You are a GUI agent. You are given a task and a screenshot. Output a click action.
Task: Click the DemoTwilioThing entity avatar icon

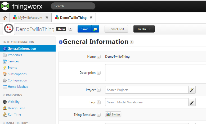click(9, 29)
